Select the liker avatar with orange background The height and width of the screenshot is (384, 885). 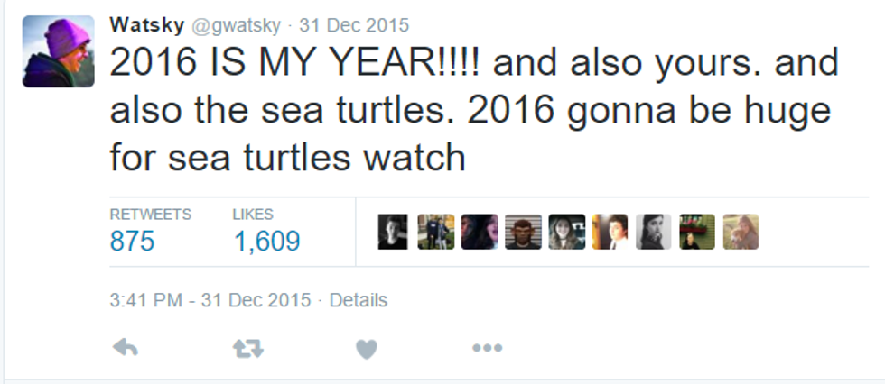tap(610, 232)
